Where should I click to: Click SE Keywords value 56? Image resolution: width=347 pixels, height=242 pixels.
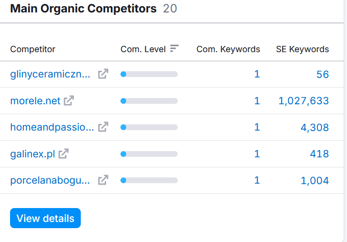(323, 75)
